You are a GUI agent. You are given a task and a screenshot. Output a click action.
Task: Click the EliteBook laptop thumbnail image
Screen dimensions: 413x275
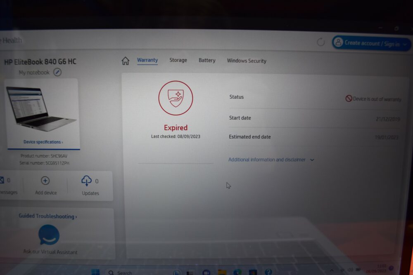click(41, 108)
